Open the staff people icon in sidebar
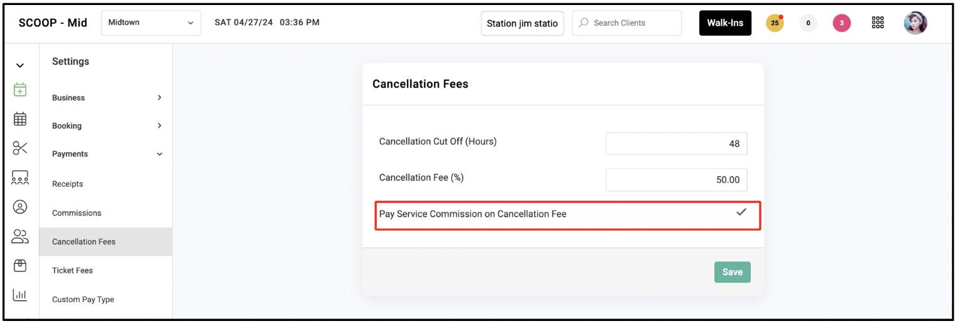 [20, 236]
